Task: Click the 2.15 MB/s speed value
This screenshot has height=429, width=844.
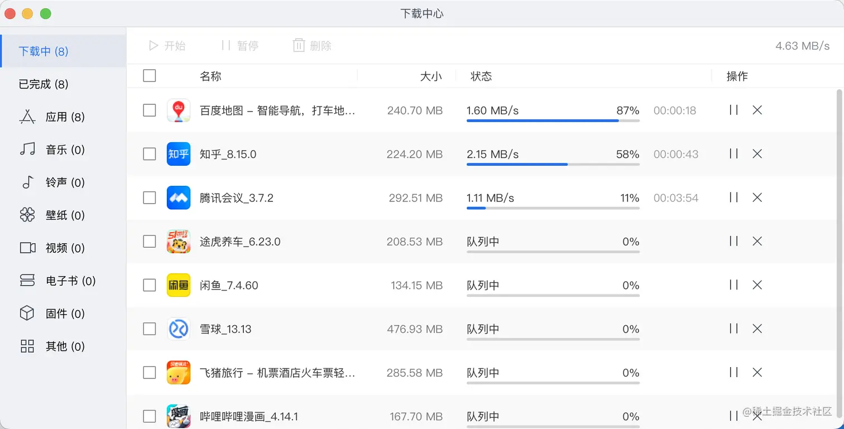Action: click(x=493, y=154)
